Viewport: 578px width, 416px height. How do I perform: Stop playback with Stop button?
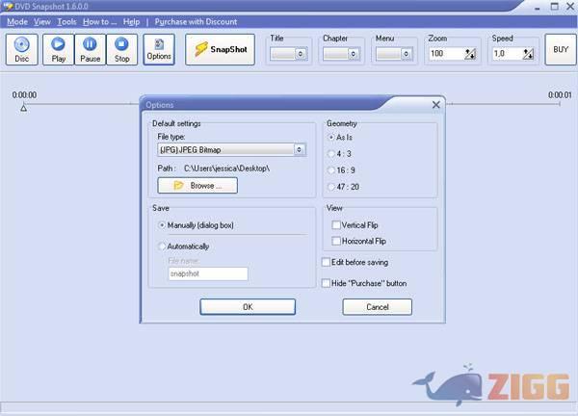point(121,49)
